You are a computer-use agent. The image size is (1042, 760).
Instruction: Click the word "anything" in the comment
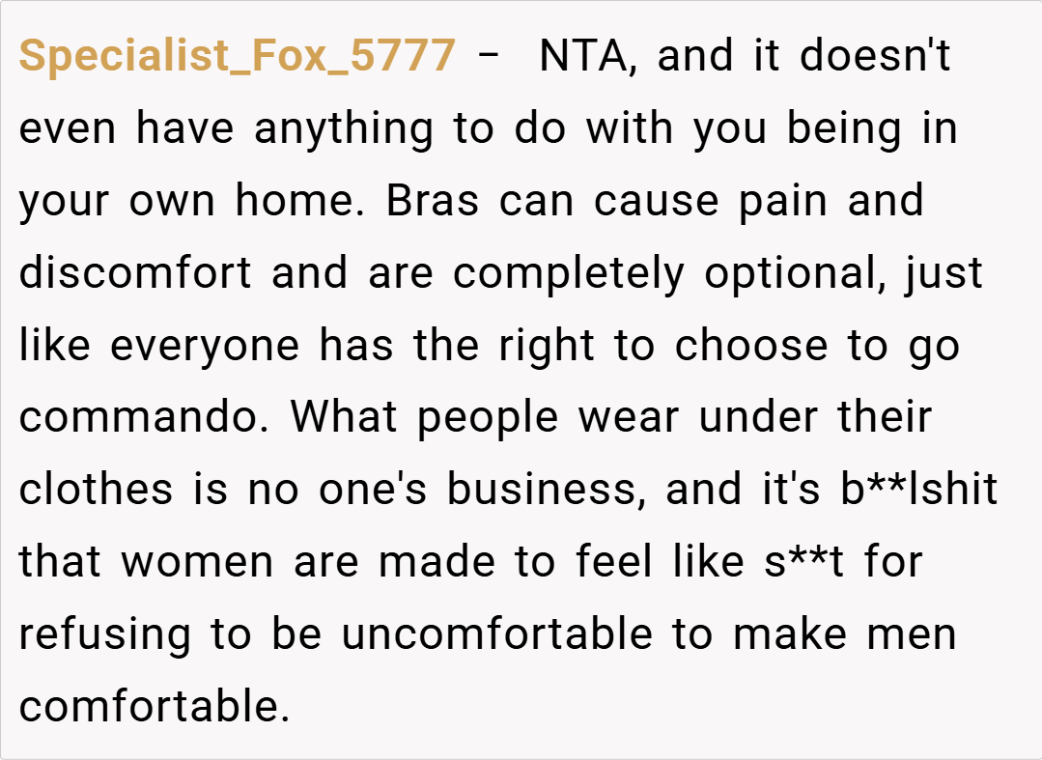click(344, 129)
